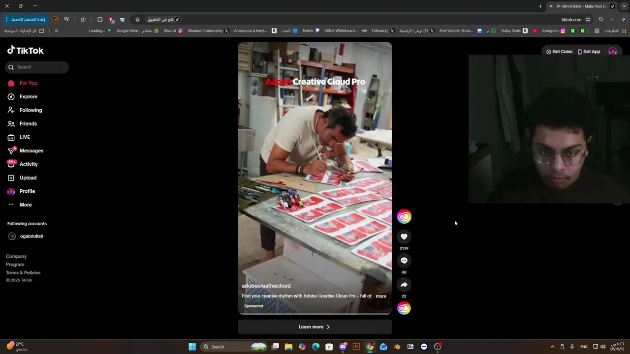Image resolution: width=630 pixels, height=354 pixels.
Task: Click the Get App button
Action: coord(589,52)
